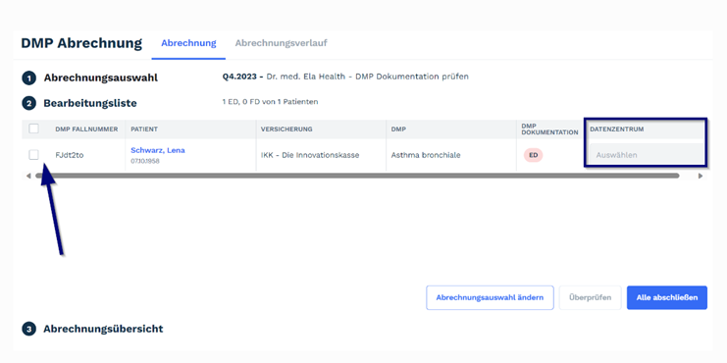Click the Q4.2023 billing summary text

(345, 77)
